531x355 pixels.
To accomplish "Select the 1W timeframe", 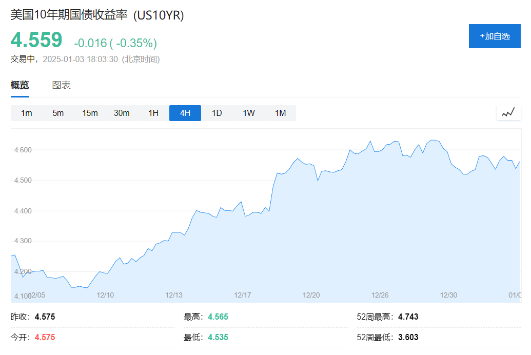I will [x=248, y=113].
